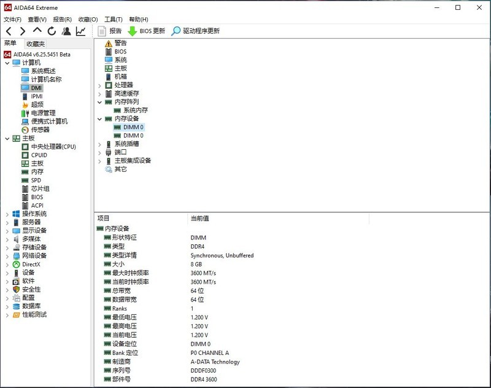Go forward with the right arrow toolbar icon
This screenshot has height=388, width=491.
[x=23, y=31]
